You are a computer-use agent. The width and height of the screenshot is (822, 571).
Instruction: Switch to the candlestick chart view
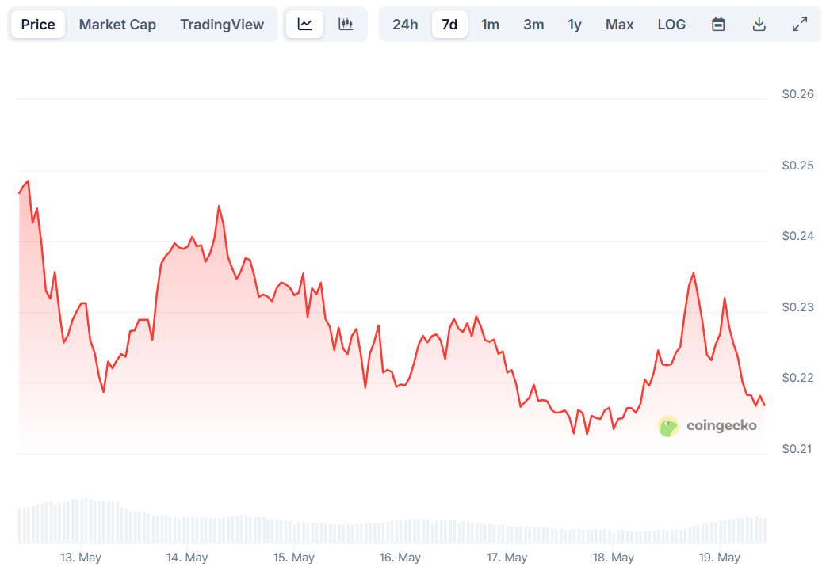coord(346,24)
